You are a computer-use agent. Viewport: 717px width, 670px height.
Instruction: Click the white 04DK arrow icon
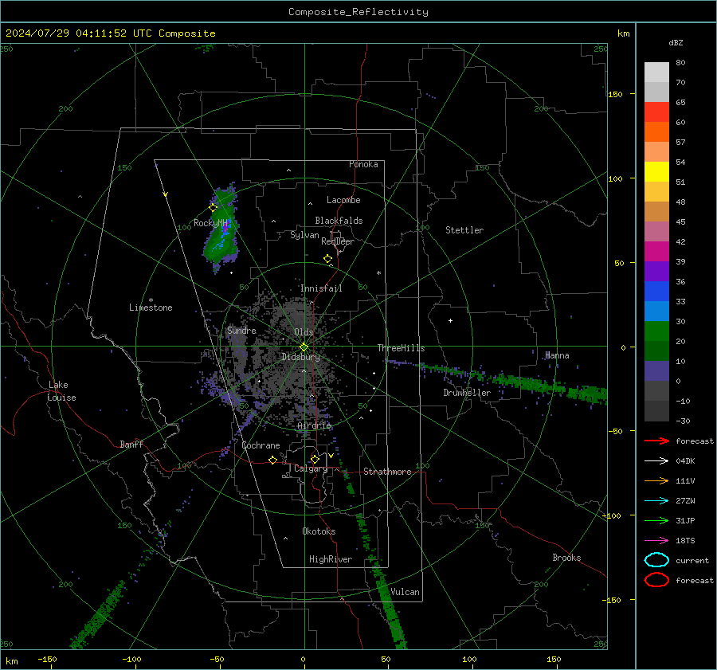656,461
